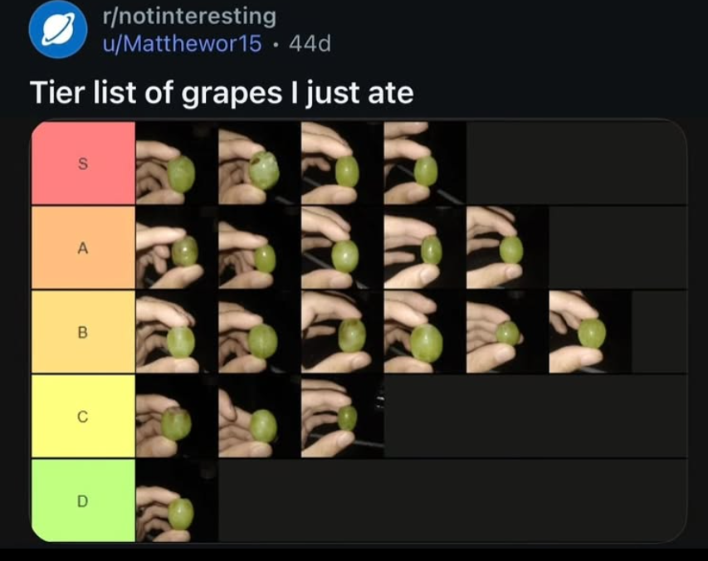Click the B tier label cell
708x561 pixels.
click(82, 332)
